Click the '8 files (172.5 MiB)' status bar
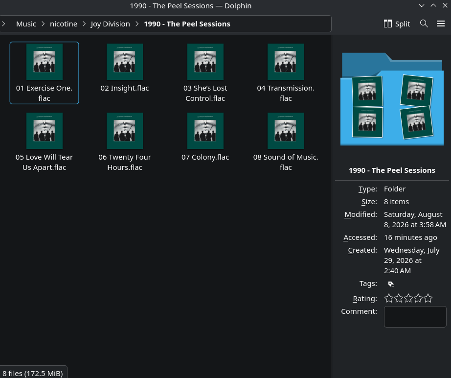Screen dimensions: 451x378 (33, 374)
